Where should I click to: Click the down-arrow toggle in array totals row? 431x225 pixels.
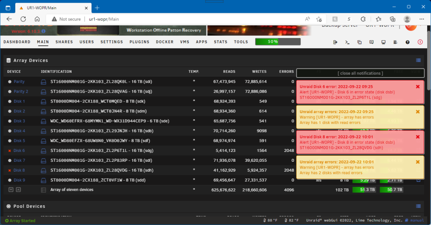(x=11, y=190)
